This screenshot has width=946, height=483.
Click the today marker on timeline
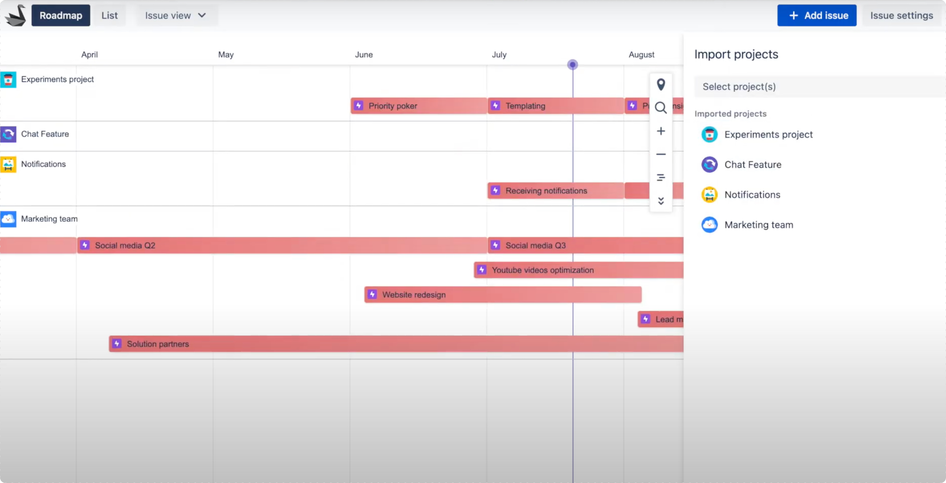(572, 65)
